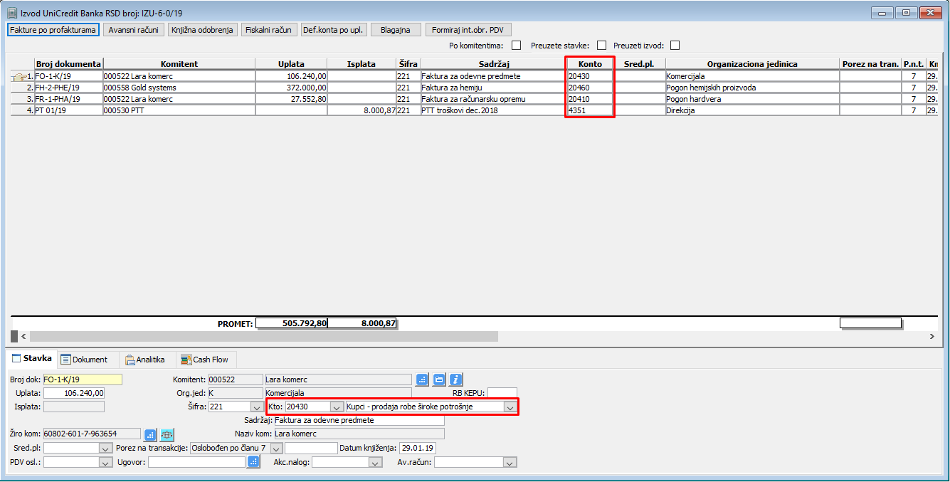
Task: Open the partner card icon next to Komitent lookup
Action: tap(439, 379)
